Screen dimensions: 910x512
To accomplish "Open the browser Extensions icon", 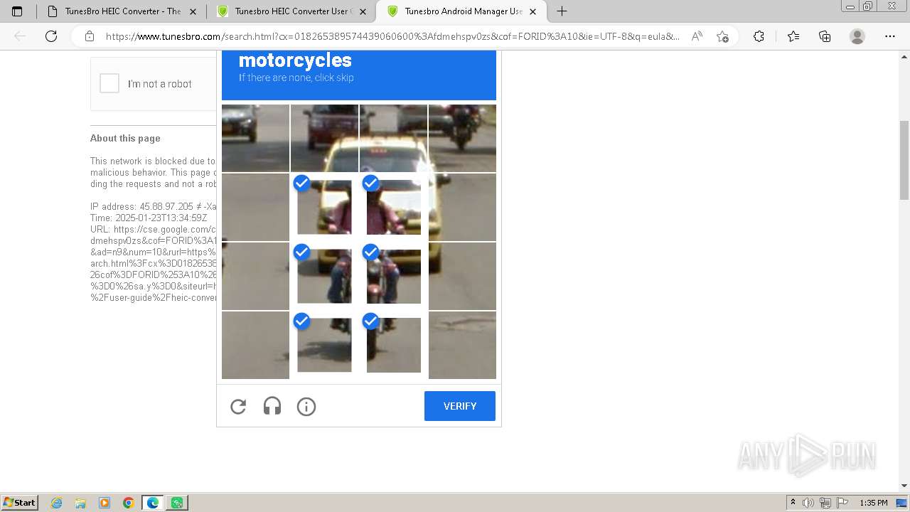I will (759, 36).
